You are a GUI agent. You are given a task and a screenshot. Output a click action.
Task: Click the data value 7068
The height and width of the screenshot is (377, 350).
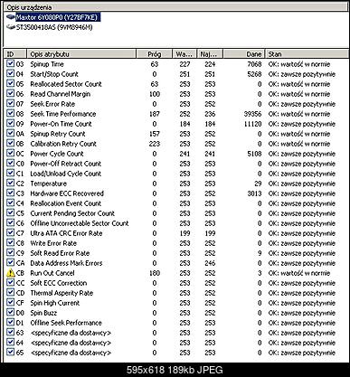tap(254, 64)
